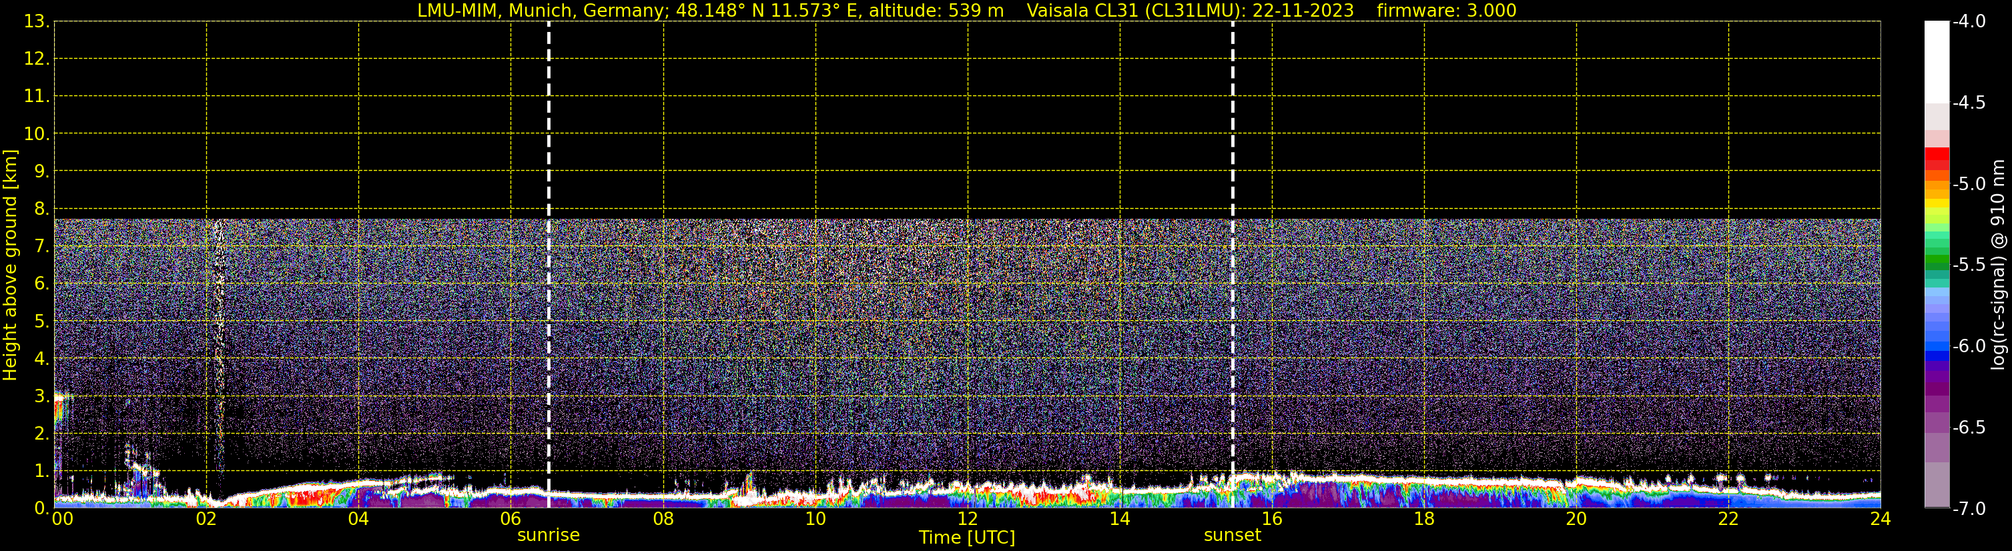Select the sunset label below the axis
Image resolution: width=2012 pixels, height=551 pixels.
[1233, 534]
